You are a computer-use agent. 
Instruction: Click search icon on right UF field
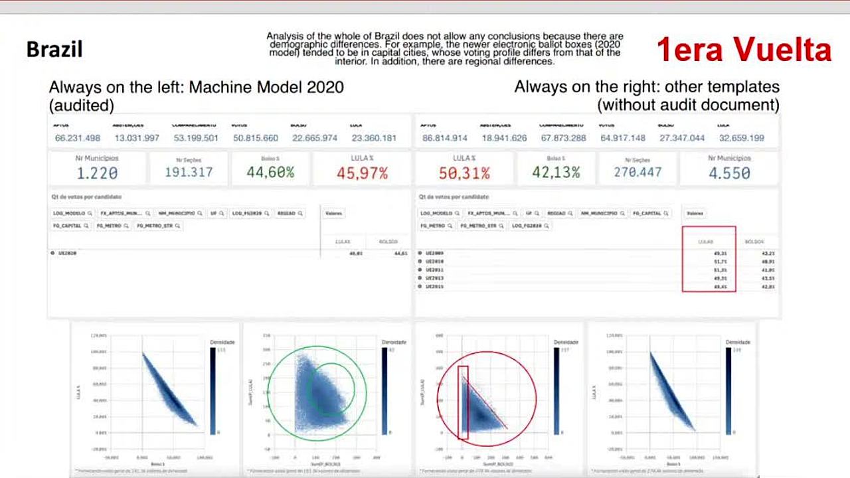536,214
